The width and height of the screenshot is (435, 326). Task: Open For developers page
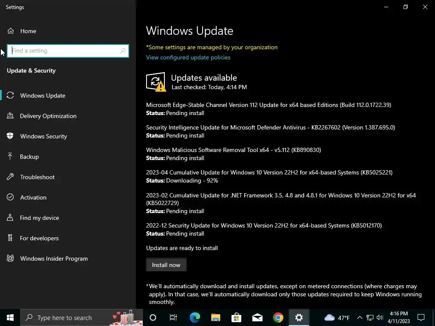(68, 238)
